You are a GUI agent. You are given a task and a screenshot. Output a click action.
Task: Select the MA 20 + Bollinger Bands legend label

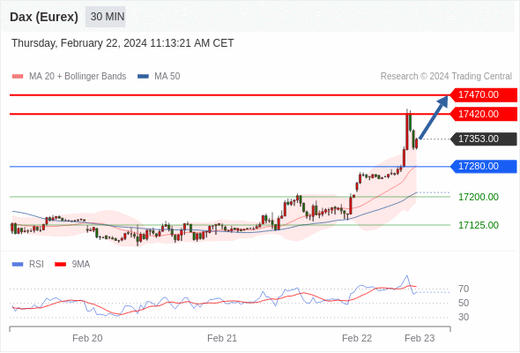78,77
